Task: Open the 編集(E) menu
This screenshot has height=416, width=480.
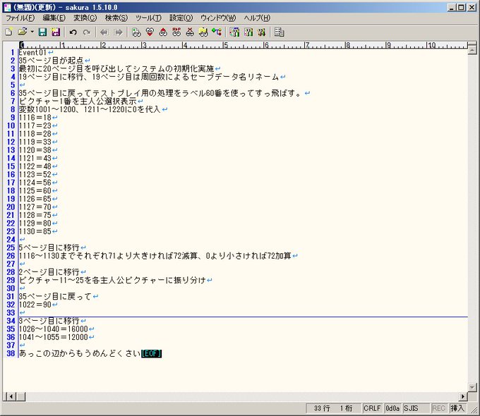Action: pyautogui.click(x=54, y=18)
